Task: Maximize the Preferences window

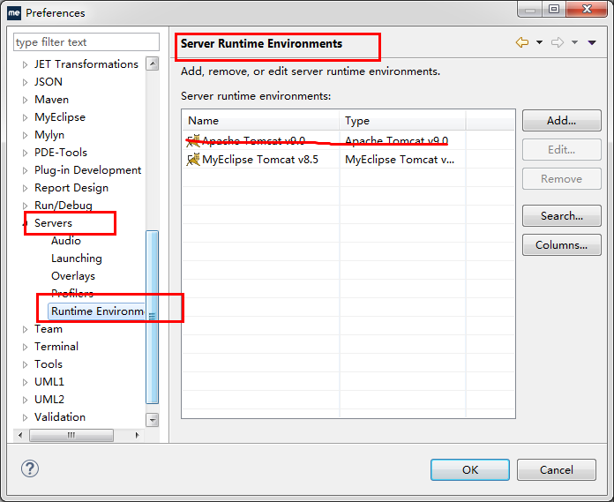Action: point(554,9)
